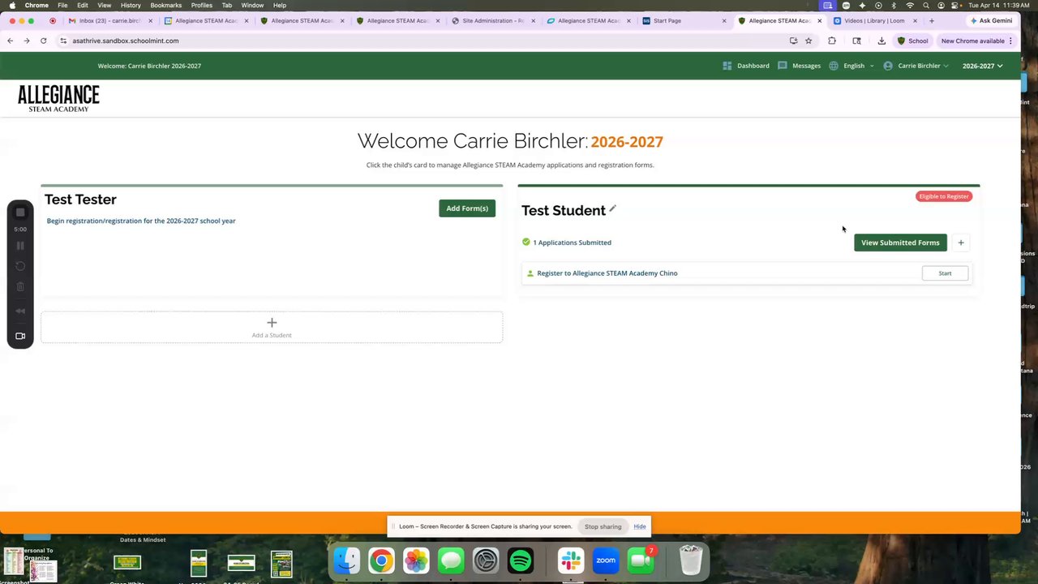Viewport: 1038px width, 584px height.
Task: Open Messages app from the Dock
Action: click(451, 560)
